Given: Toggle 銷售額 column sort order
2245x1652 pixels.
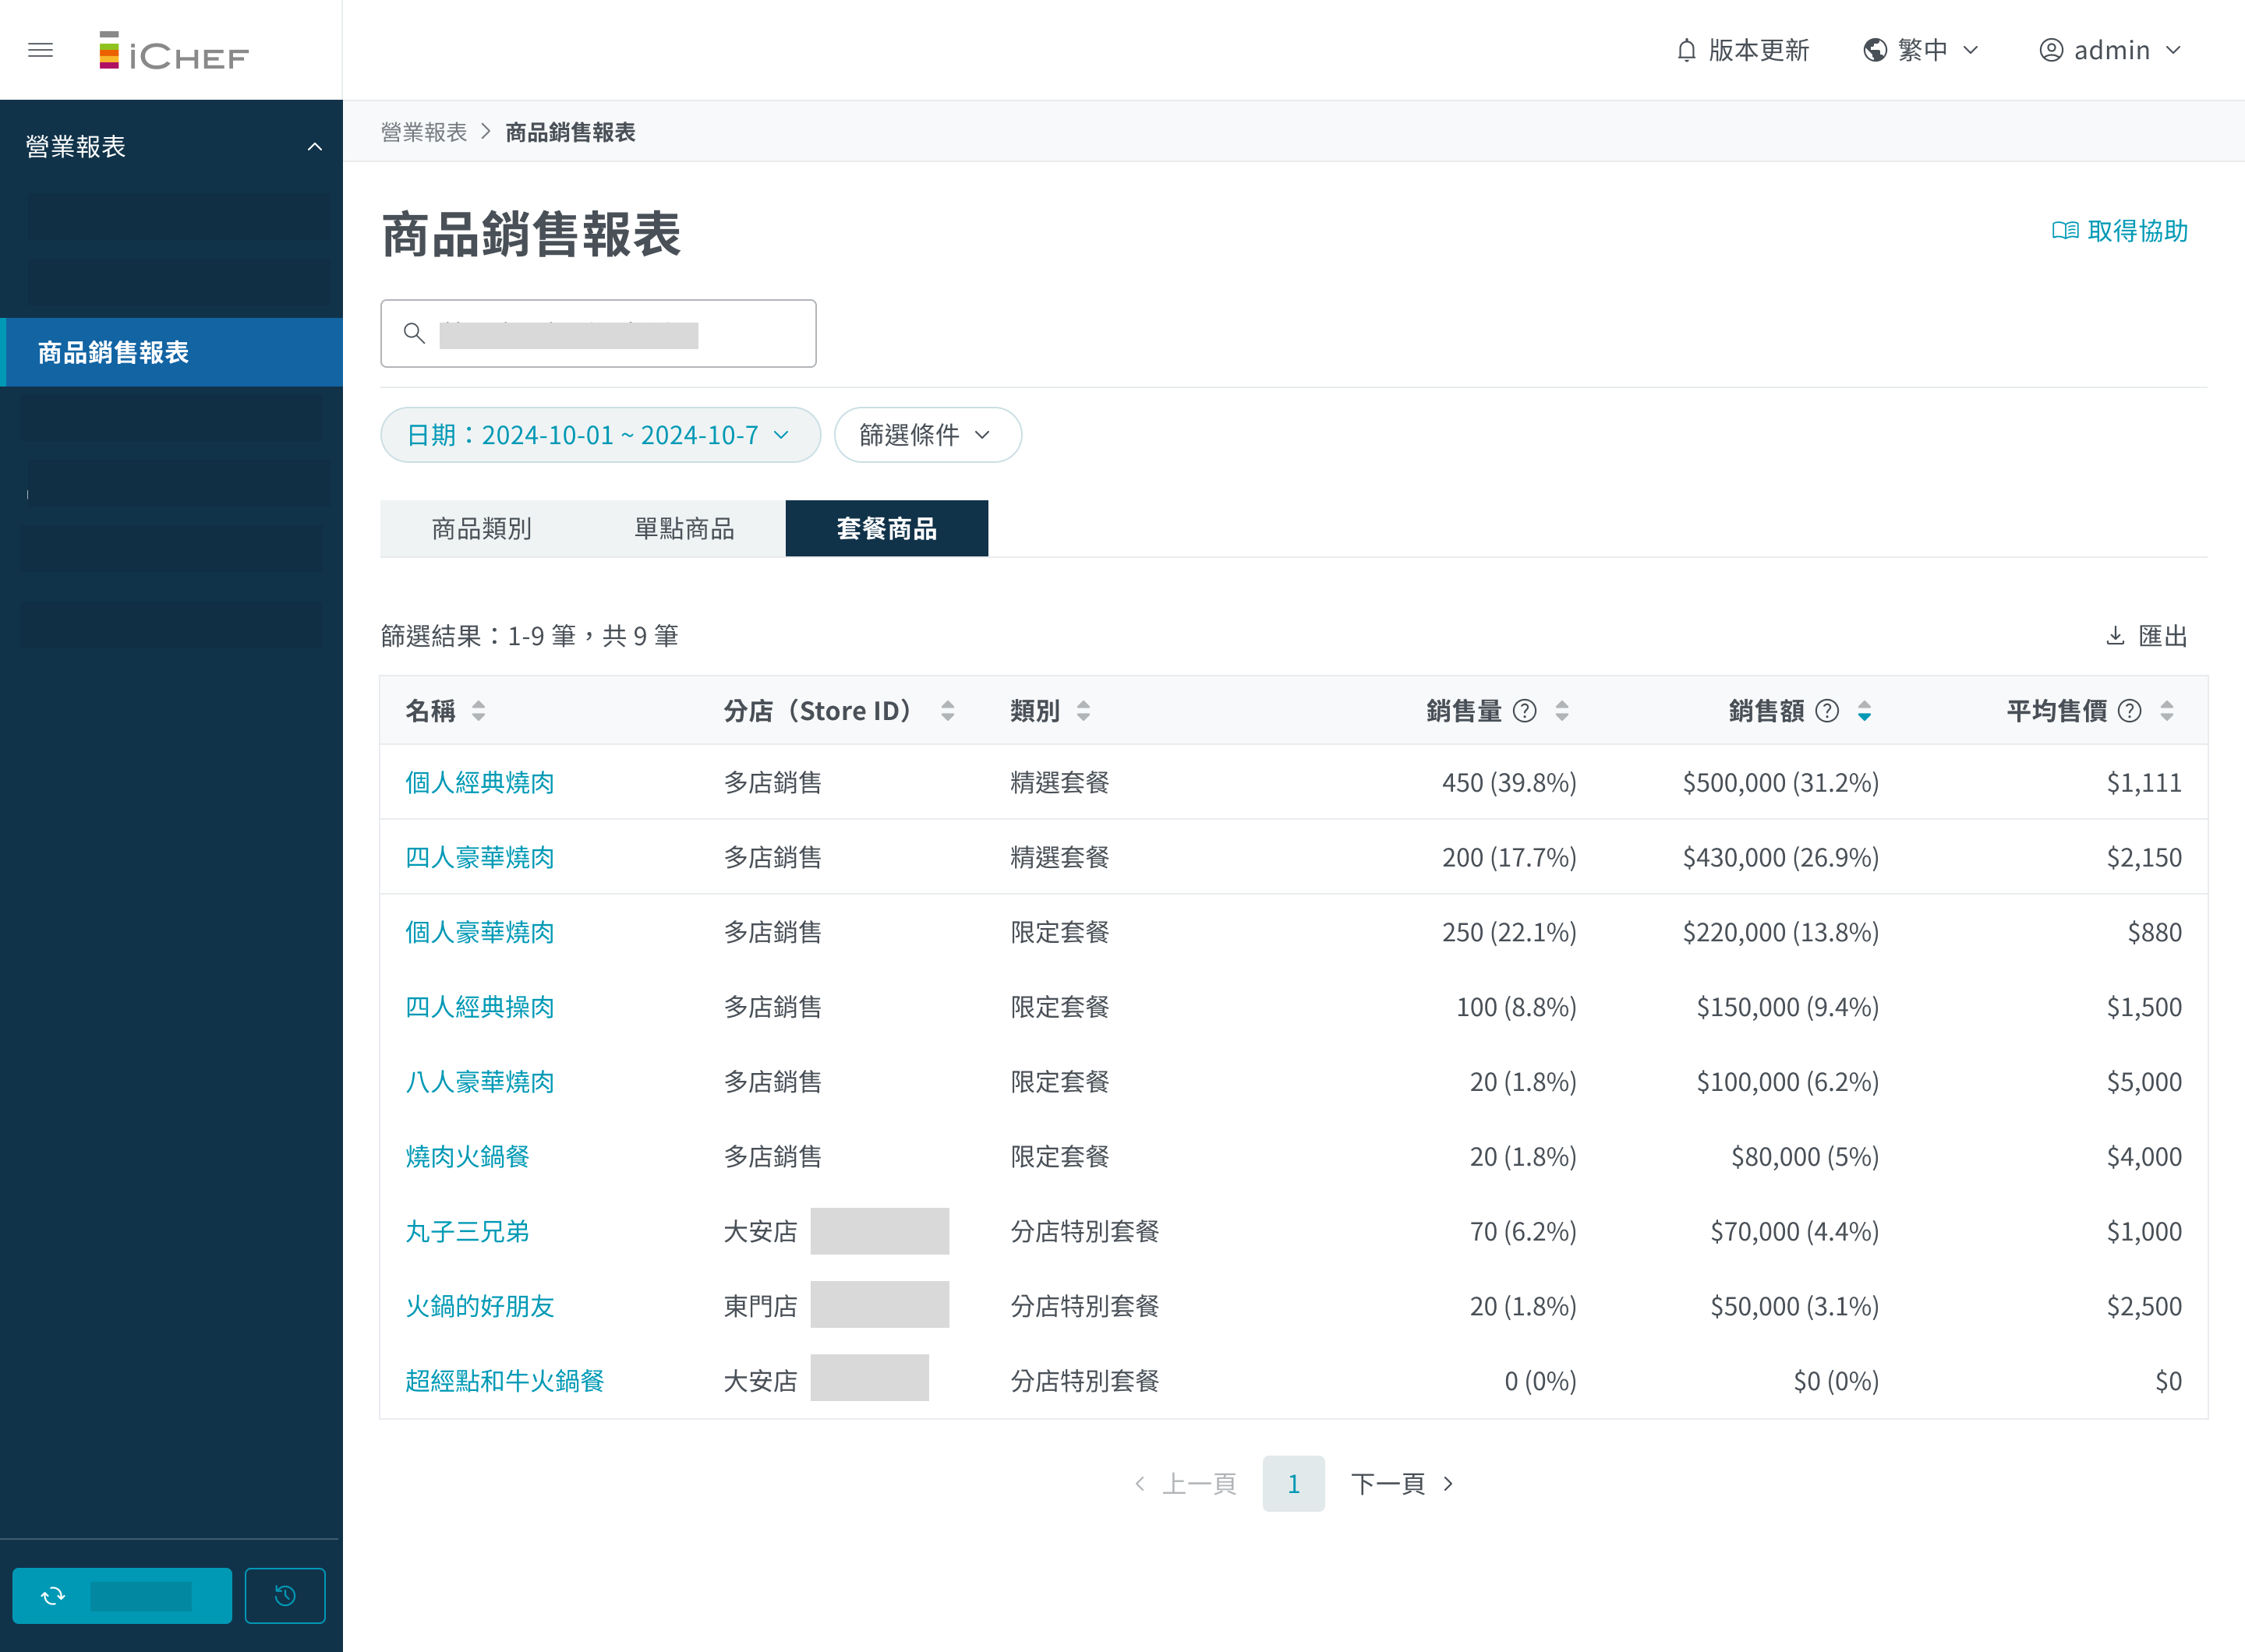Looking at the screenshot, I should pyautogui.click(x=1864, y=711).
